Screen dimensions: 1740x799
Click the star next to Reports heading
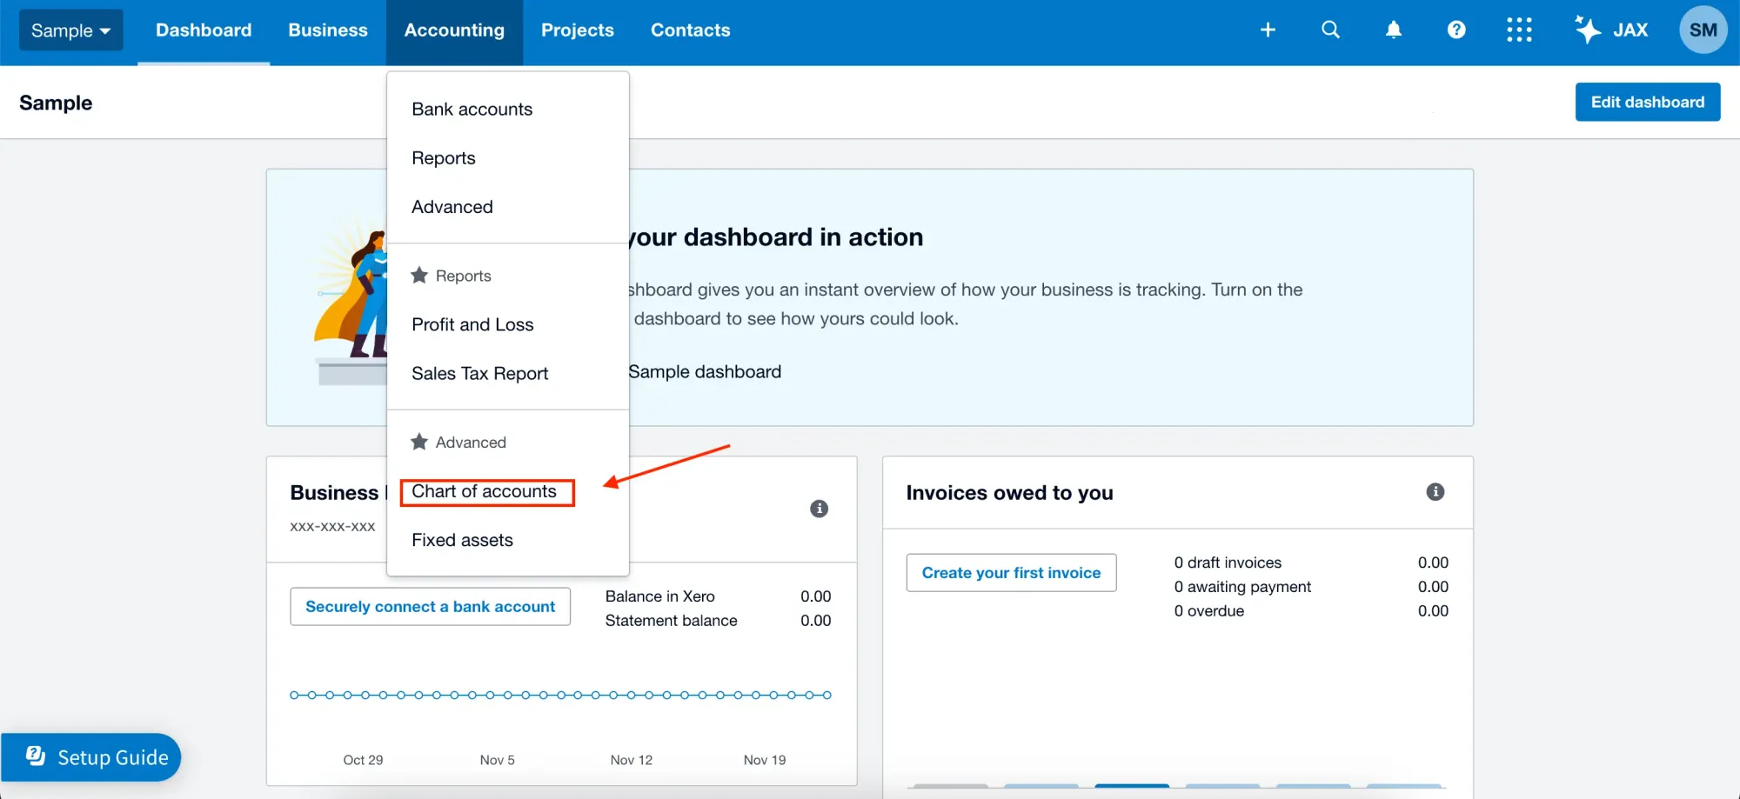coord(419,276)
